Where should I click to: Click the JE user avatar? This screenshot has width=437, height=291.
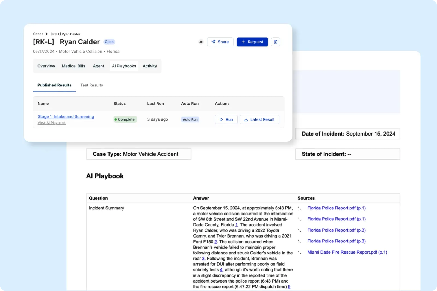tap(201, 42)
